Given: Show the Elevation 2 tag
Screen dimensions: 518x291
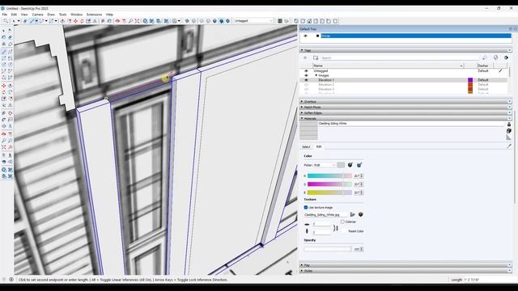Looking at the screenshot, I should (x=306, y=84).
